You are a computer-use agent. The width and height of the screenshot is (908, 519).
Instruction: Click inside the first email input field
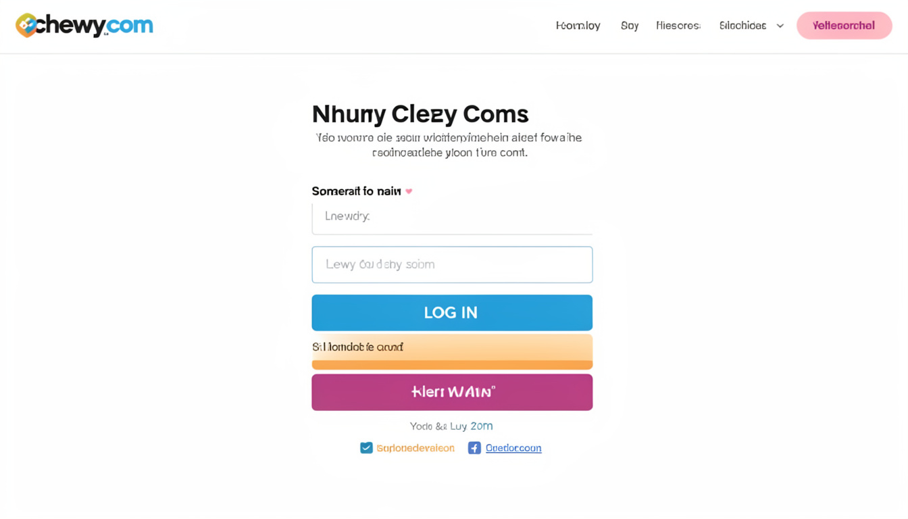tap(451, 216)
